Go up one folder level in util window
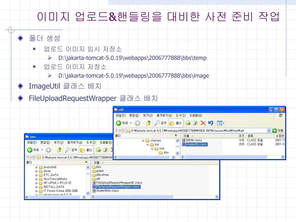This screenshot has height=222, width=296. click(149, 123)
